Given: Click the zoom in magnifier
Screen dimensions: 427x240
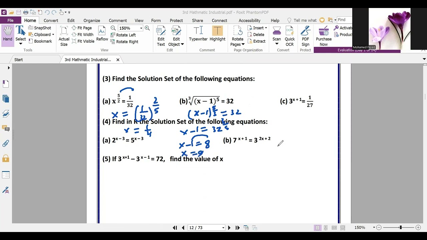Looking at the screenshot, I should (x=147, y=28).
